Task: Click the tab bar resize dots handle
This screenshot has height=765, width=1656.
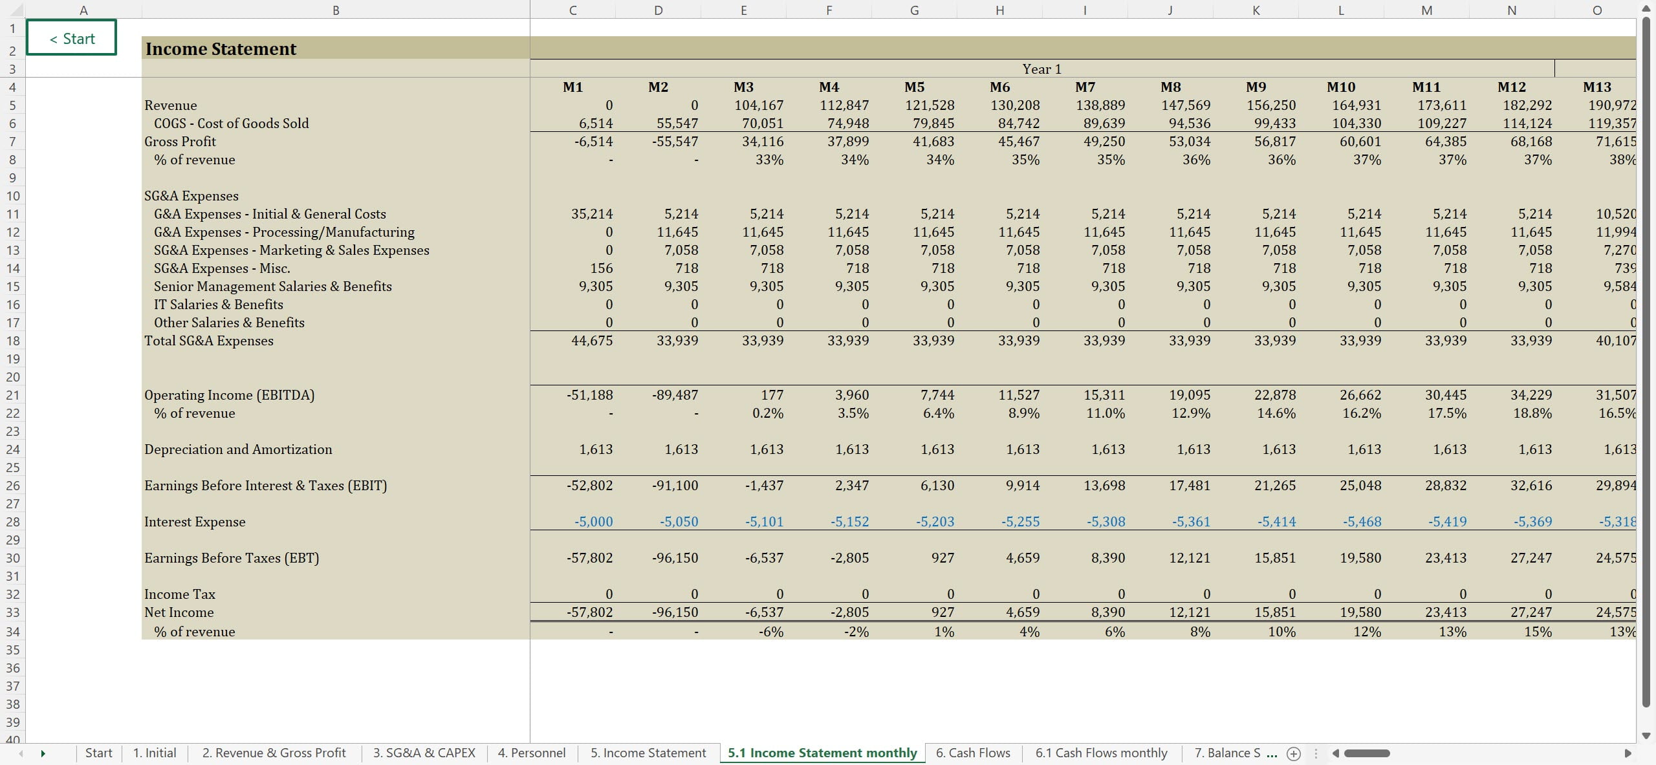Action: coord(1316,753)
